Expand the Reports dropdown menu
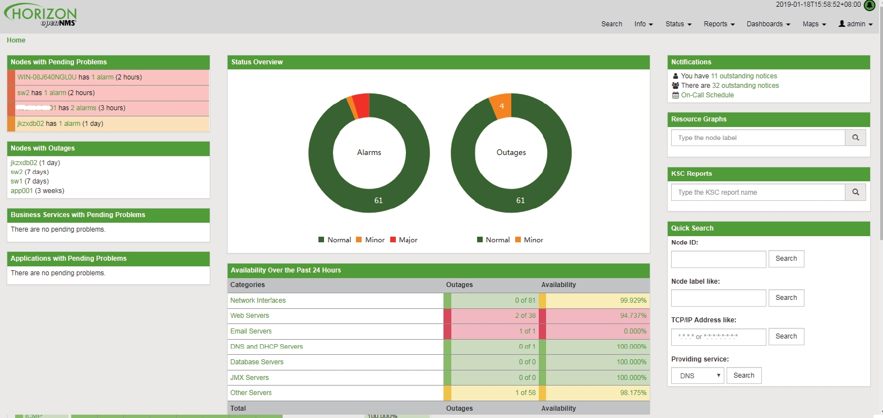The width and height of the screenshot is (883, 418). [x=719, y=24]
